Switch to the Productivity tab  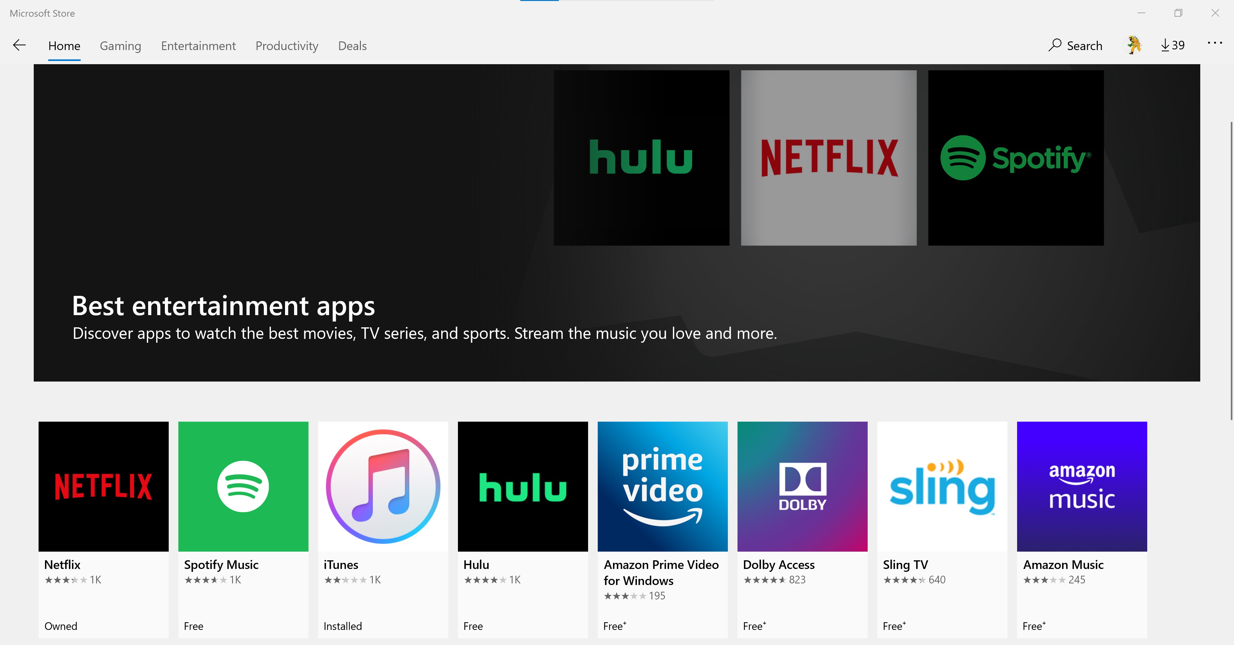(x=287, y=46)
